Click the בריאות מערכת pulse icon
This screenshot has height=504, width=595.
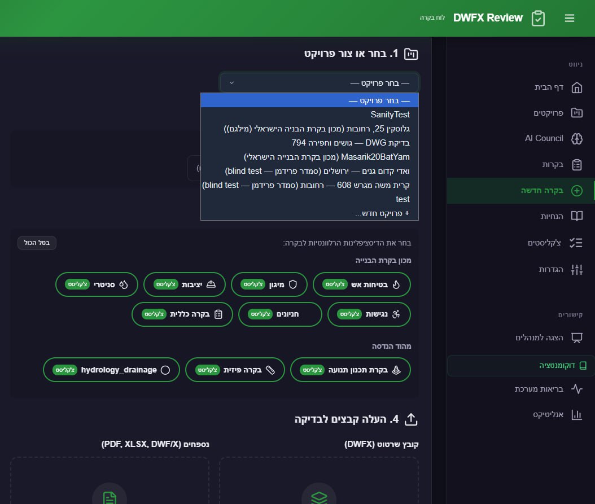click(576, 389)
